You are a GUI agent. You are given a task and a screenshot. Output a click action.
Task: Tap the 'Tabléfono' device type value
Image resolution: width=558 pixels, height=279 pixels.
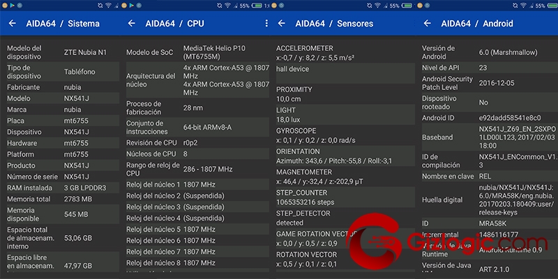[80, 72]
